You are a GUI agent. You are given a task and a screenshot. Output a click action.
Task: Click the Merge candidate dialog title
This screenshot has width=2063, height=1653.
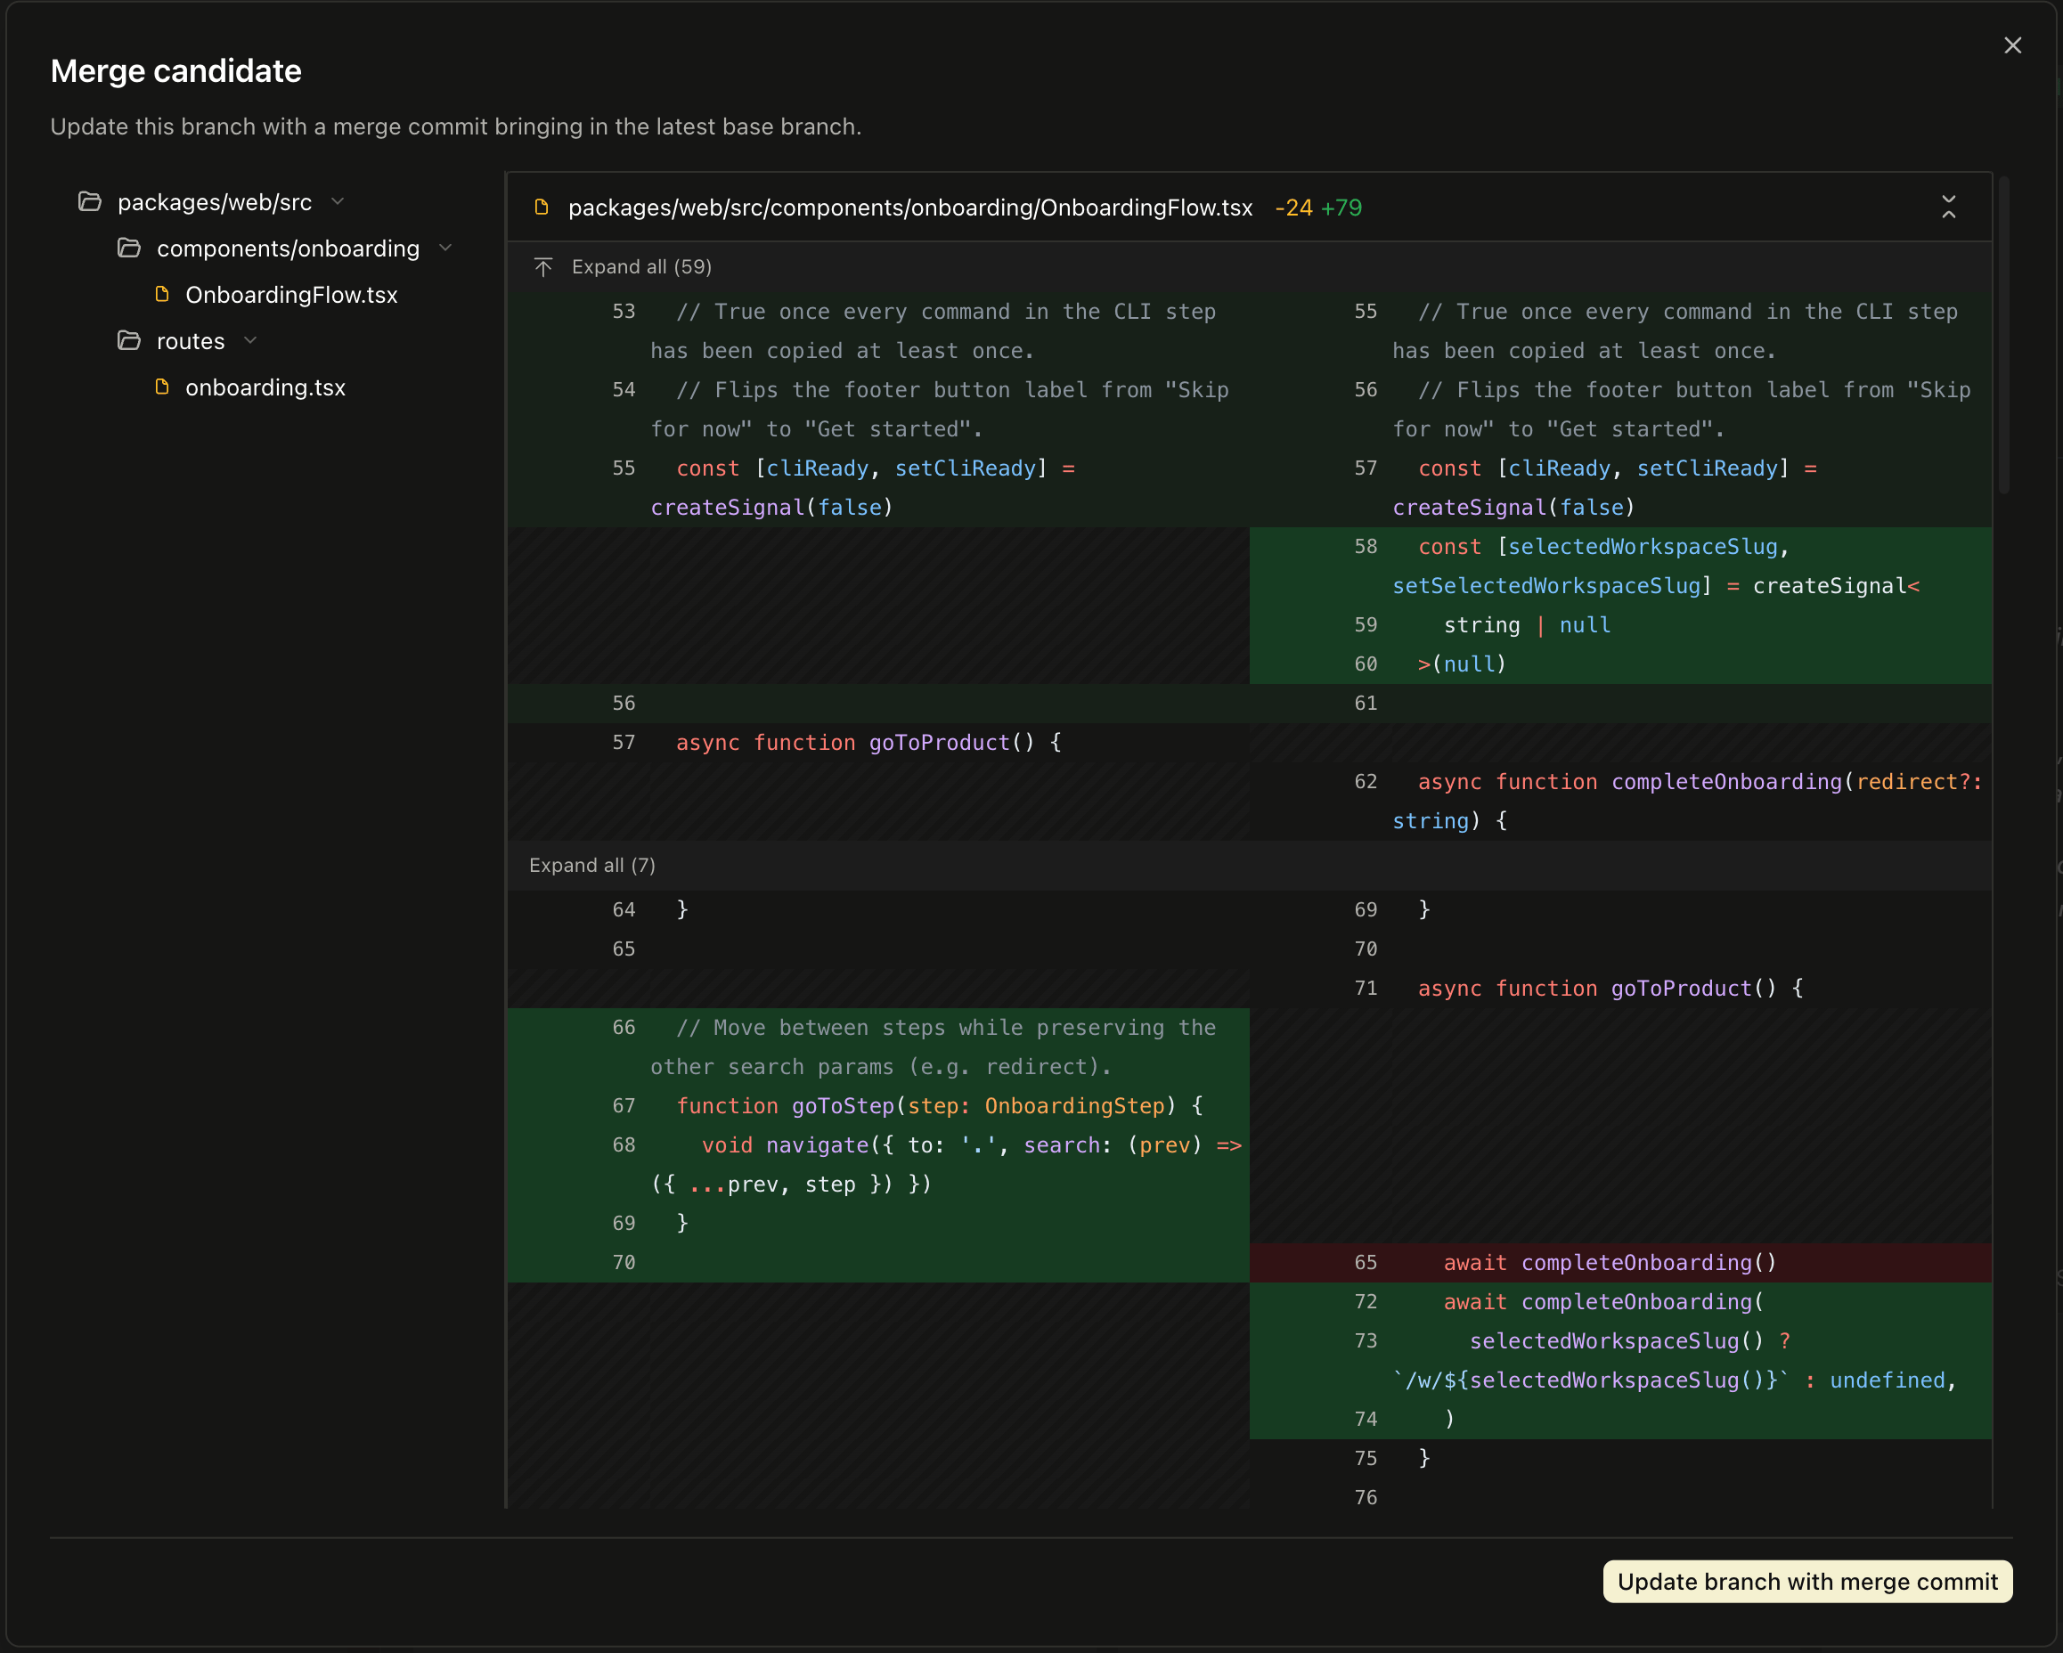176,70
